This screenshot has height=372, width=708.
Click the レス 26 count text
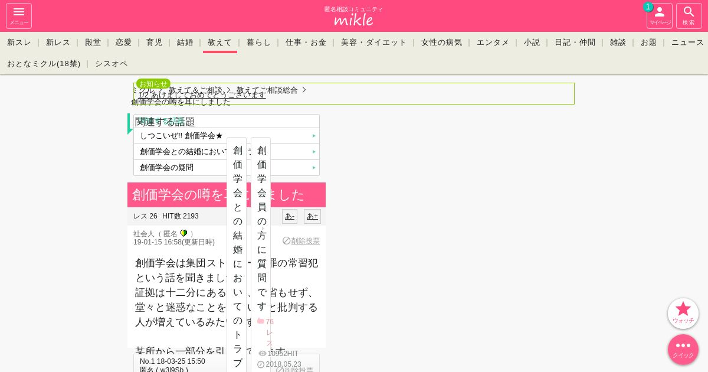[145, 216]
